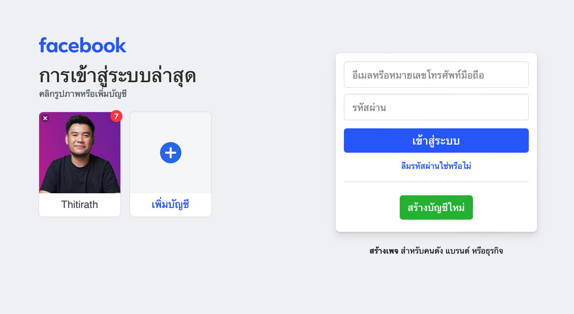Remove the Thitirath account with the X icon

click(45, 118)
